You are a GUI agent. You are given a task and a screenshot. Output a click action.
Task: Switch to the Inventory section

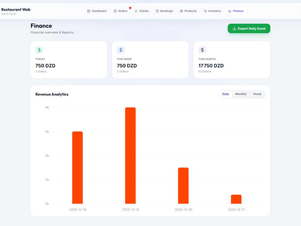pos(212,11)
